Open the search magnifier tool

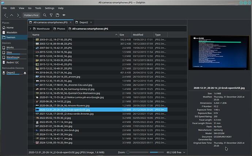pyautogui.click(x=45, y=15)
